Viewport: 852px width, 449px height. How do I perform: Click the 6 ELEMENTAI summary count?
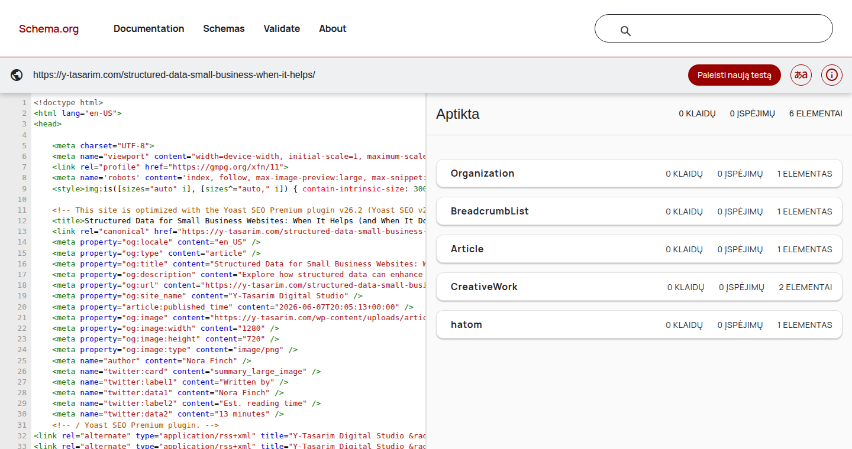click(815, 113)
